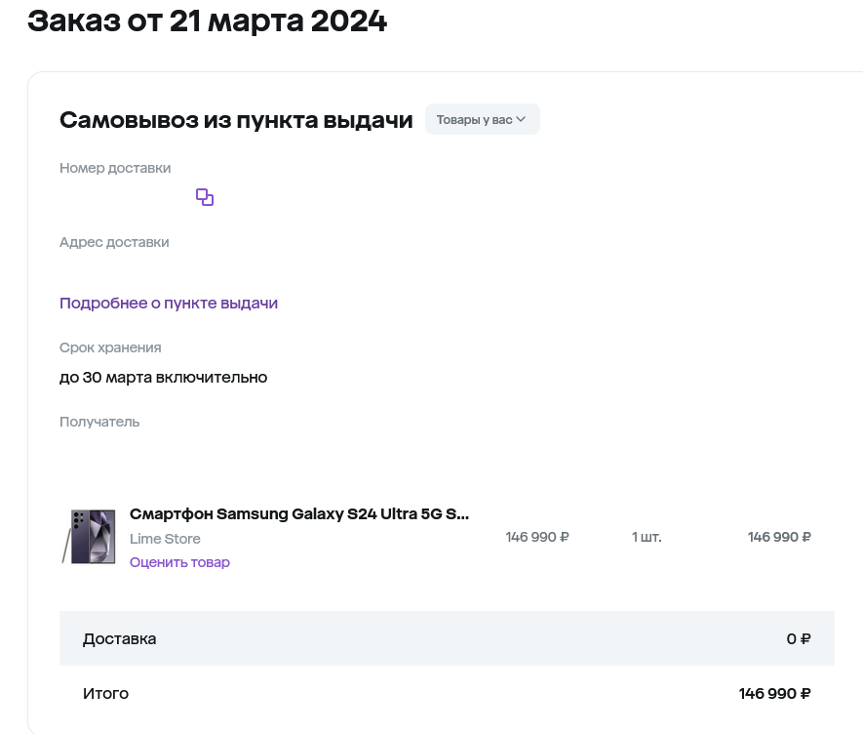Click the 'Самовывоз из пункта выдачи' heading

[236, 120]
